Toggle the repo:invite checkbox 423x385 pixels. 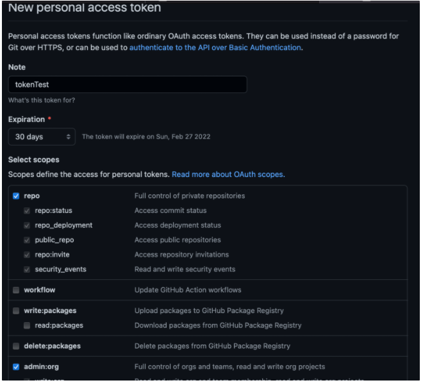coord(27,255)
